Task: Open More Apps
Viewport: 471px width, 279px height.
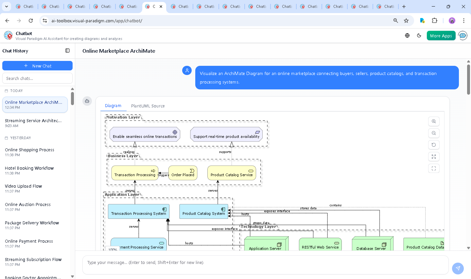Action: (441, 35)
